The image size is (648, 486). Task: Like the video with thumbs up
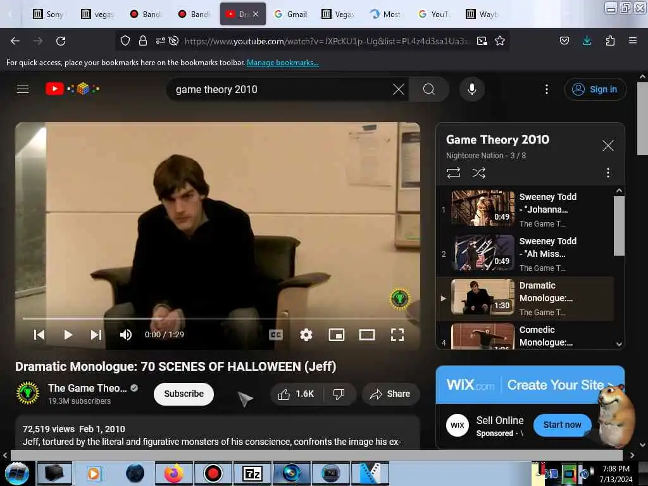pyautogui.click(x=296, y=394)
